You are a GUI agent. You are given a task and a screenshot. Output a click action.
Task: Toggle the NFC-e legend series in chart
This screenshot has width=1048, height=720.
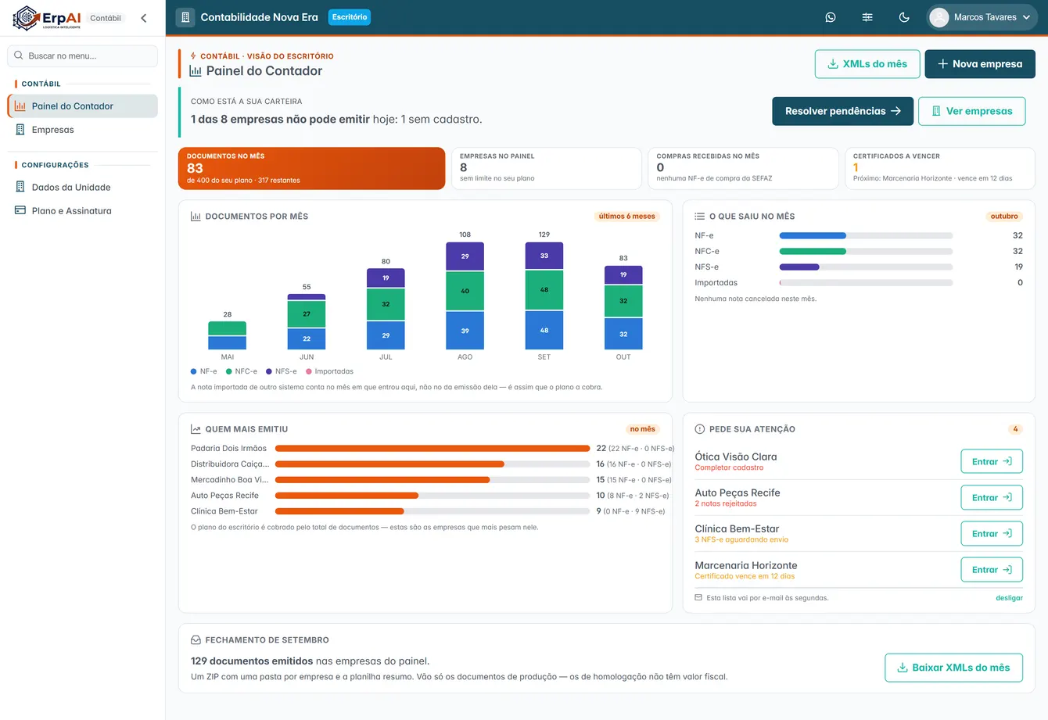tap(242, 371)
